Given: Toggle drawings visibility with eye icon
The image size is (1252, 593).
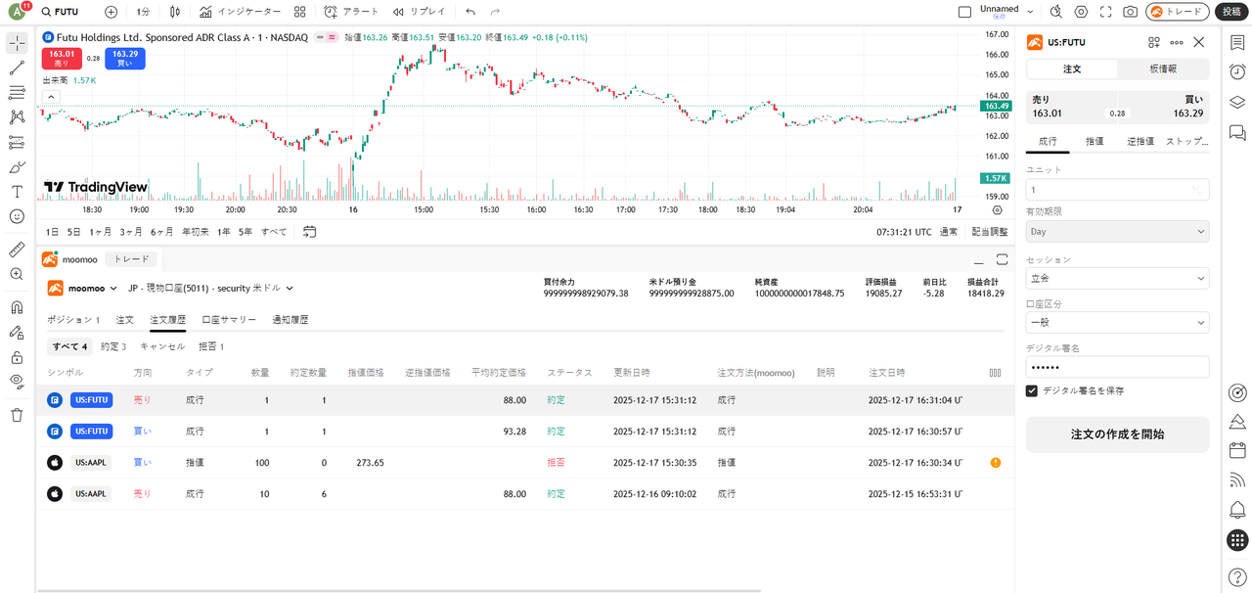Looking at the screenshot, I should coord(17,381).
